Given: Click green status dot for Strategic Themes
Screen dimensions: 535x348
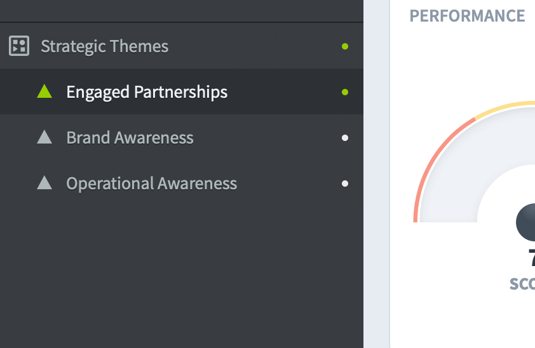Looking at the screenshot, I should (x=345, y=46).
